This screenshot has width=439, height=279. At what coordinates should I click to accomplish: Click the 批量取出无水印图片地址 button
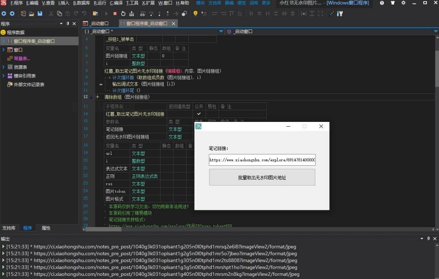coord(262,177)
